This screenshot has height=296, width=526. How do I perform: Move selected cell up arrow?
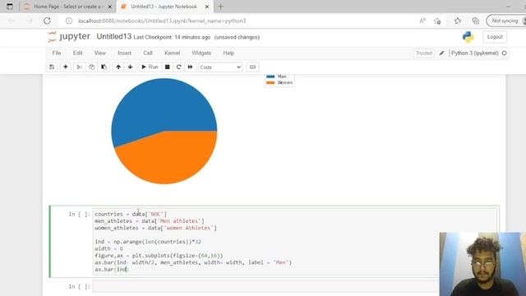click(x=118, y=67)
